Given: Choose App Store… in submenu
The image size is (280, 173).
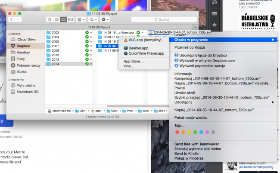Looking at the screenshot, I should (x=134, y=62).
